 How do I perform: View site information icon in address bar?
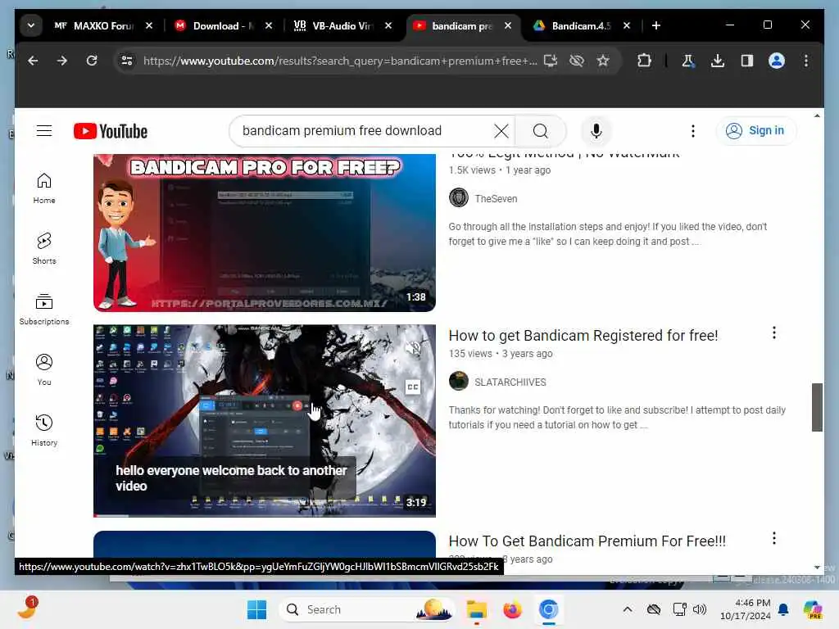pos(127,61)
